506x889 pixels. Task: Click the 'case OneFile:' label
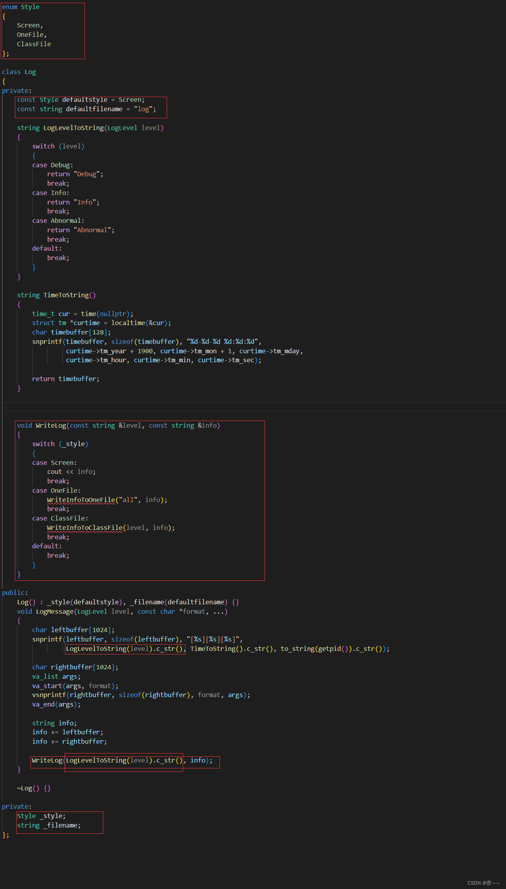tap(56, 491)
